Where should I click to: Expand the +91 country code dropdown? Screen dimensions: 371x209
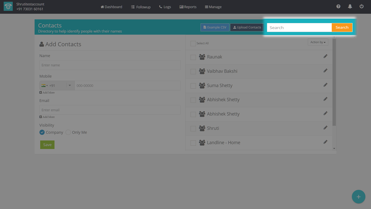(x=69, y=86)
